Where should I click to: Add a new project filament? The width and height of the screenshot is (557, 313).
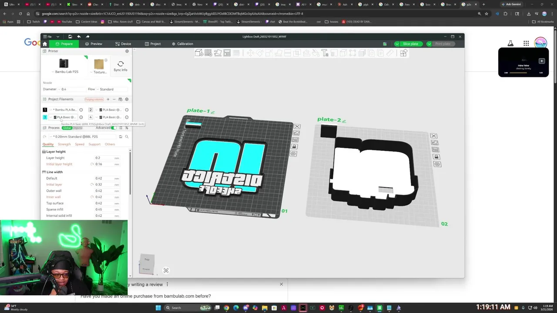tap(108, 99)
